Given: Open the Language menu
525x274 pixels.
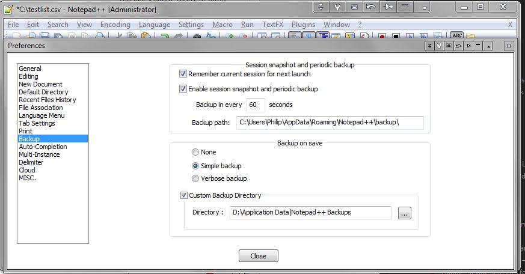Looking at the screenshot, I should 155,25.
